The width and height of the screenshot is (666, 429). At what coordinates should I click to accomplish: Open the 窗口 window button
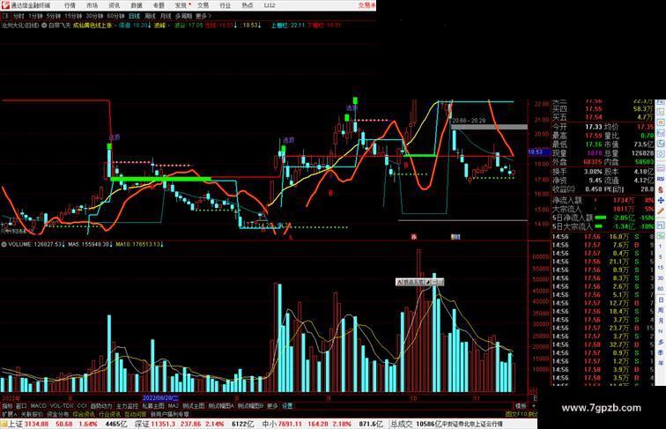tap(21, 406)
